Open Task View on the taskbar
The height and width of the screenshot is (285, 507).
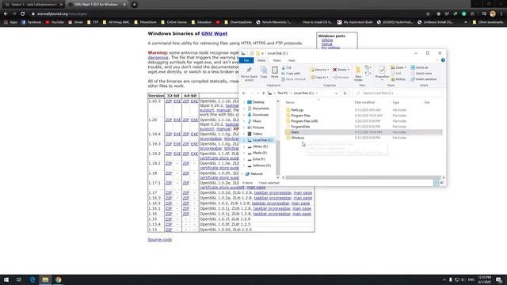[x=19, y=279]
